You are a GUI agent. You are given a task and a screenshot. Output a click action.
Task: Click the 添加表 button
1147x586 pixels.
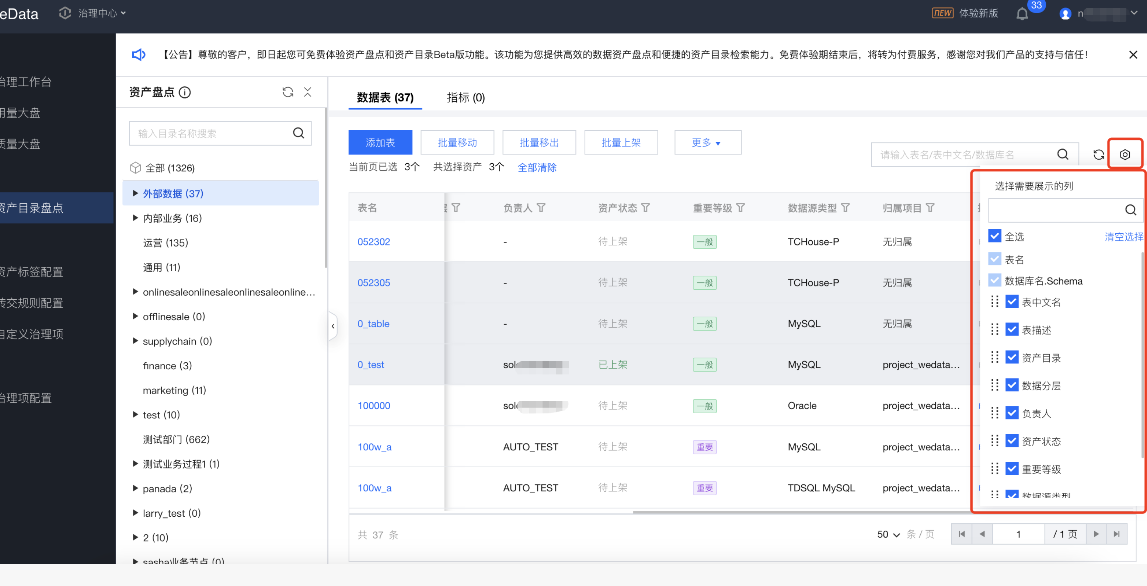click(380, 143)
